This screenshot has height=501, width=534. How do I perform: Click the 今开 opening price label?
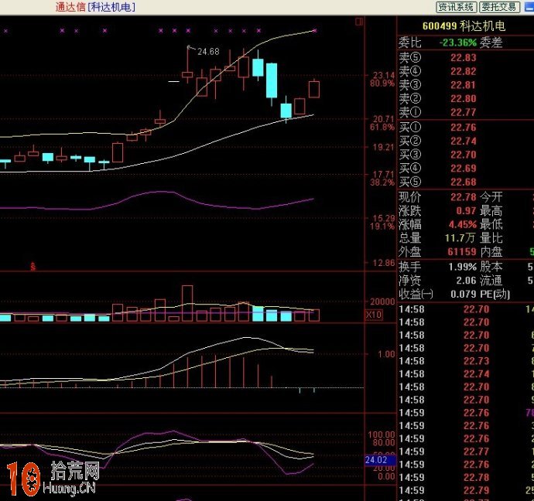pyautogui.click(x=491, y=197)
